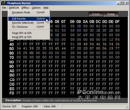
Task: Open the Help menu
Action: (x=46, y=8)
